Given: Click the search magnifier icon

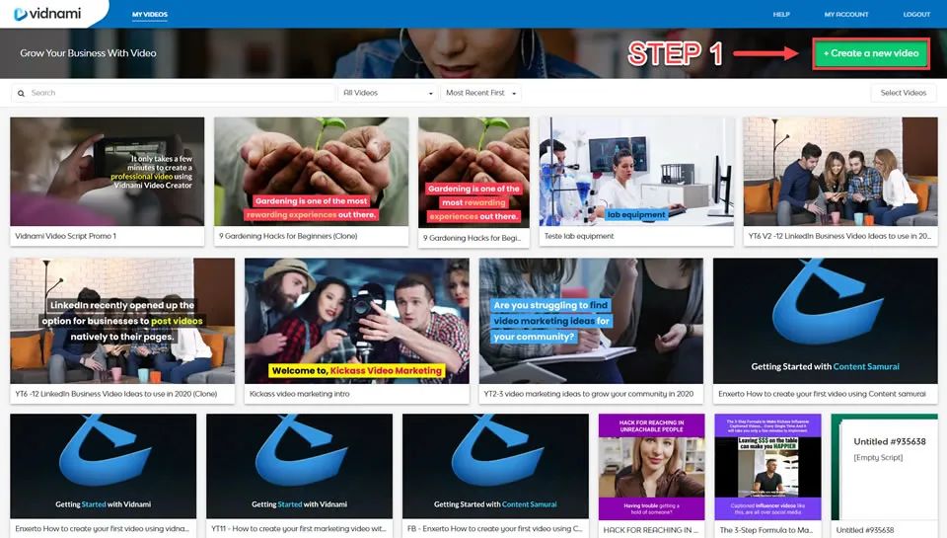Looking at the screenshot, I should coord(21,93).
